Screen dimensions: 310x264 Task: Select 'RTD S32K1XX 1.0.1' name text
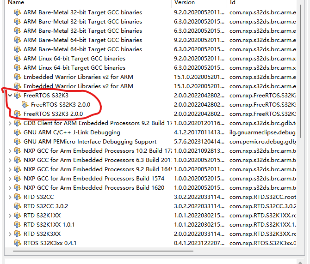[x=49, y=225]
